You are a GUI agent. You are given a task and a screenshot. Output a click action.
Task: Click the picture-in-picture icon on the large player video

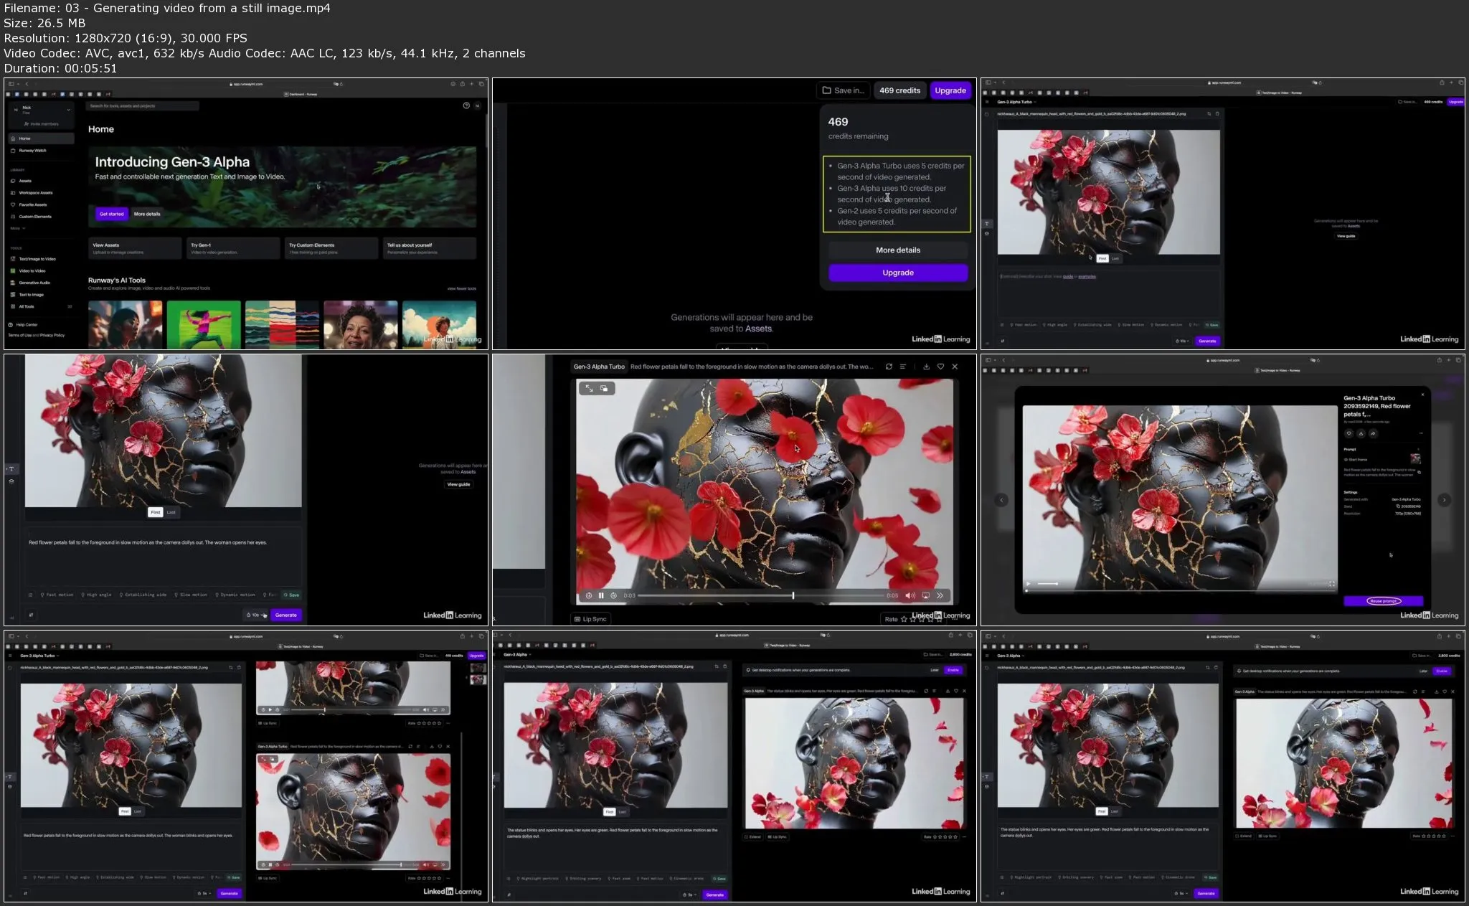point(604,388)
